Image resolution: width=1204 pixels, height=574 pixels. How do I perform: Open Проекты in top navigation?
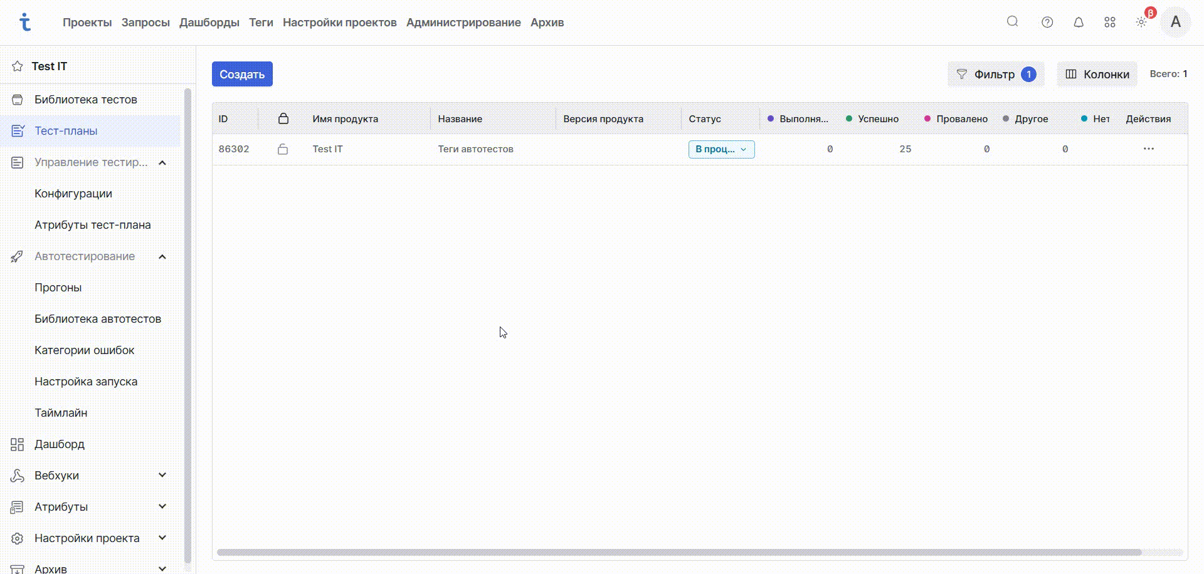tap(87, 23)
